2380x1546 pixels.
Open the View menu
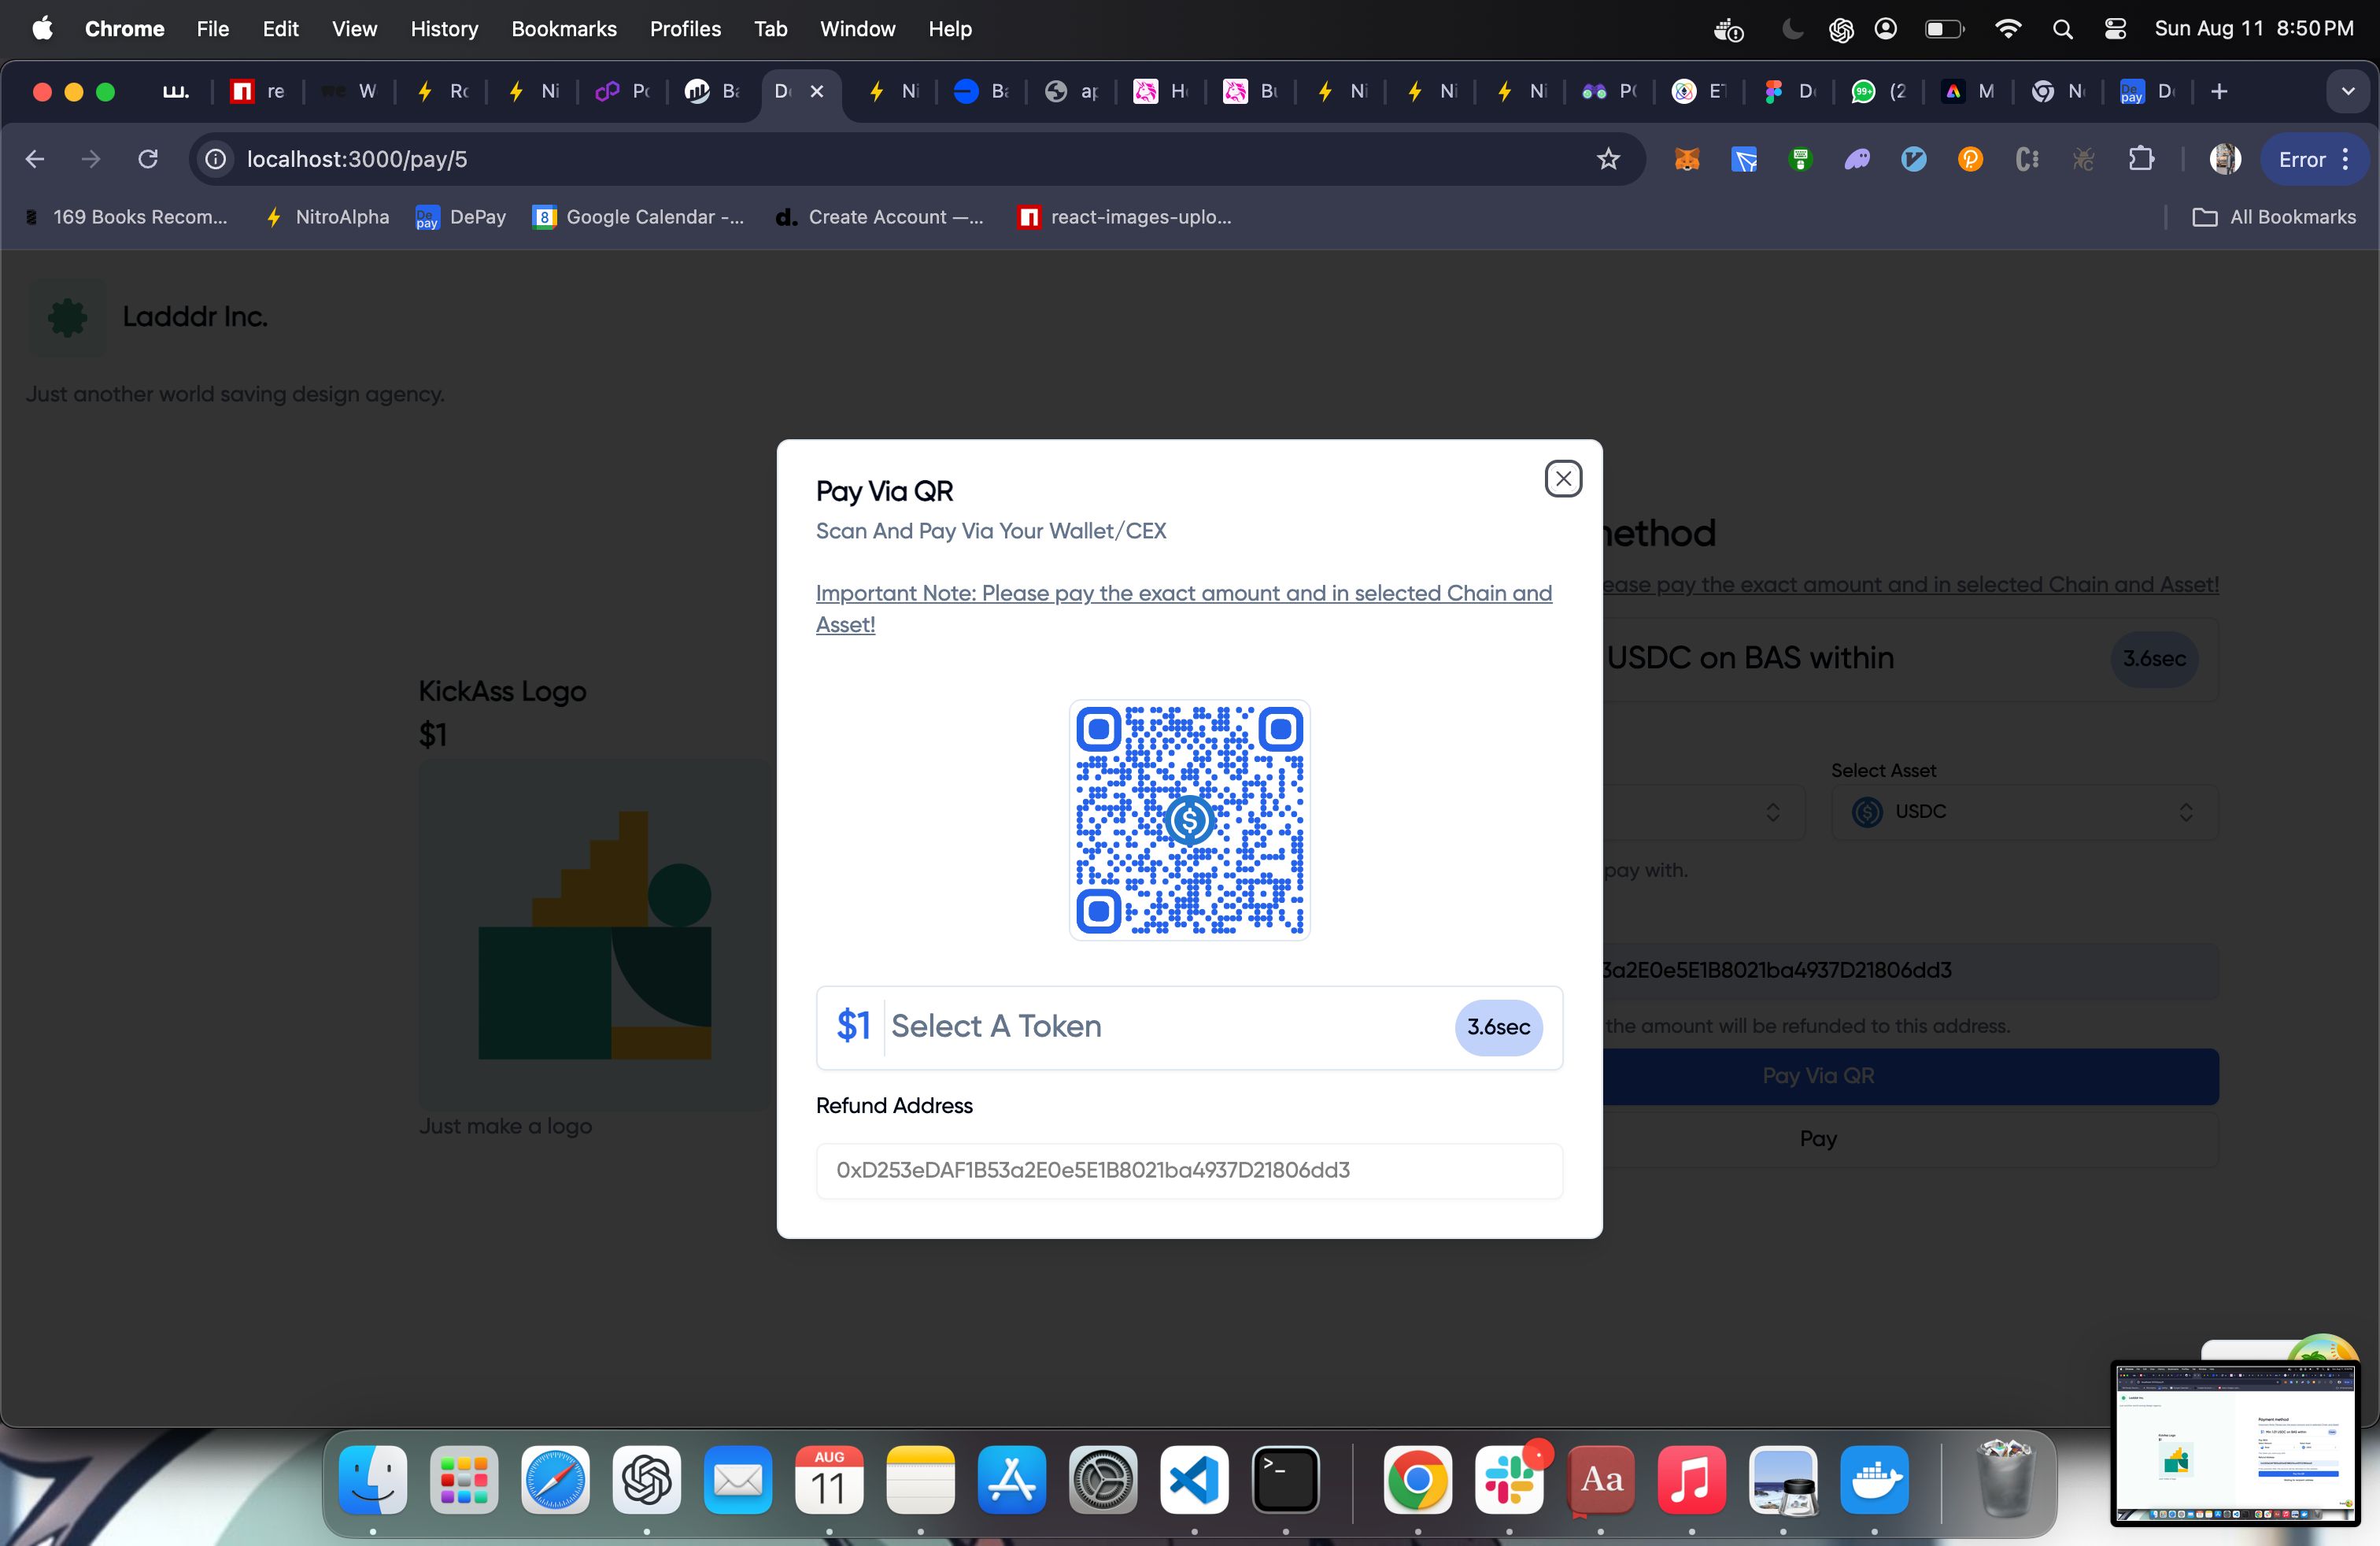354,29
